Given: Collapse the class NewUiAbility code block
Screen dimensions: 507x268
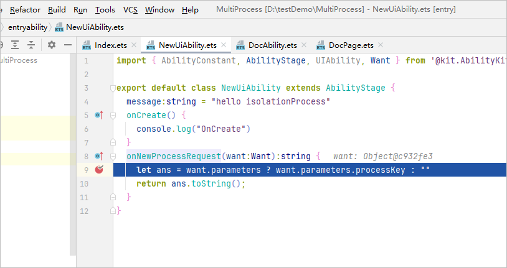Looking at the screenshot, I should coord(113,88).
